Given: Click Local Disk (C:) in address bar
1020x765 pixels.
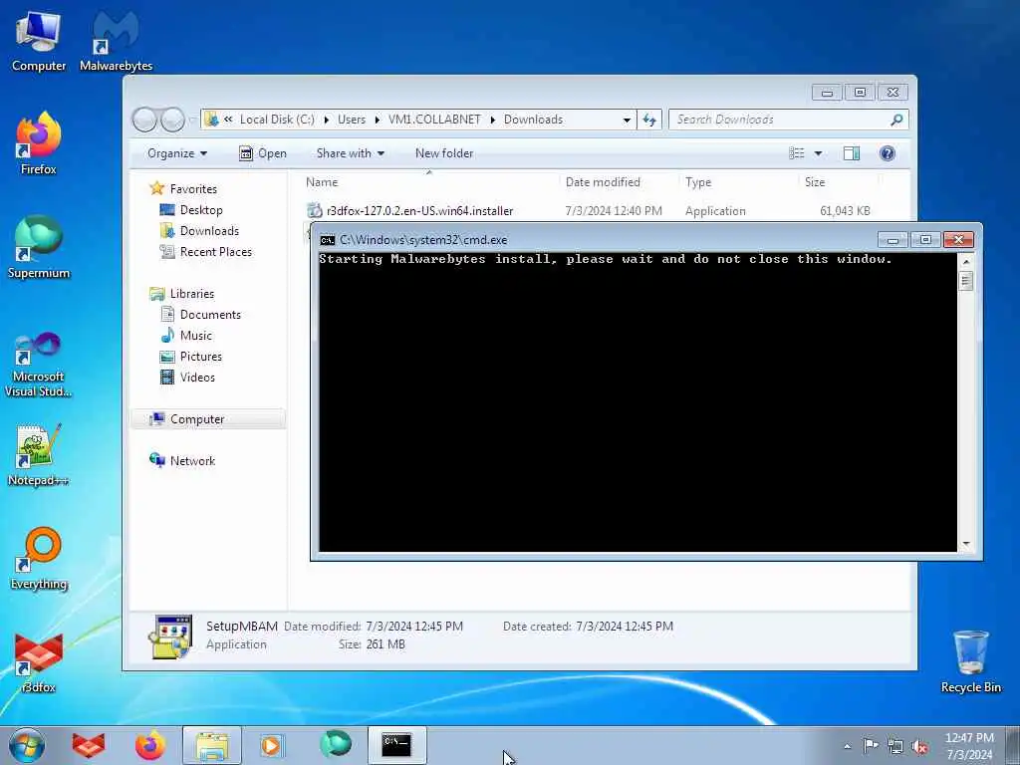Looking at the screenshot, I should coord(277,120).
